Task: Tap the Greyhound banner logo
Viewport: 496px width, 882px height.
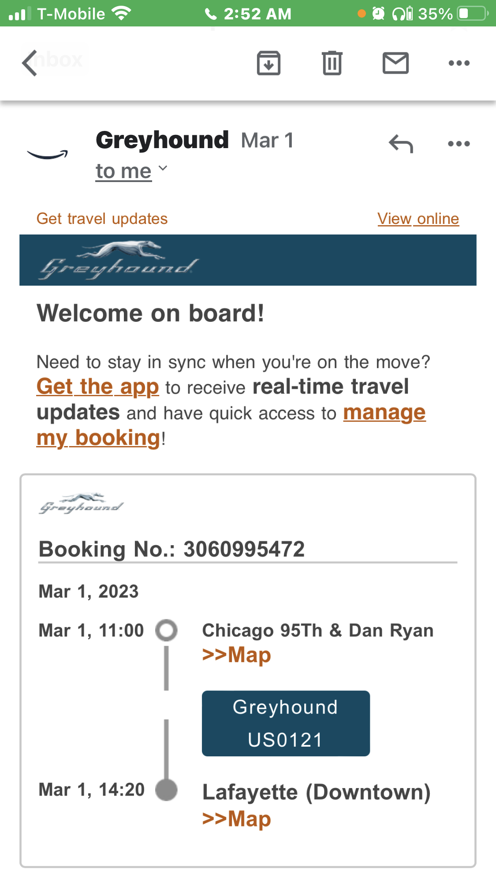Action: pyautogui.click(x=119, y=260)
